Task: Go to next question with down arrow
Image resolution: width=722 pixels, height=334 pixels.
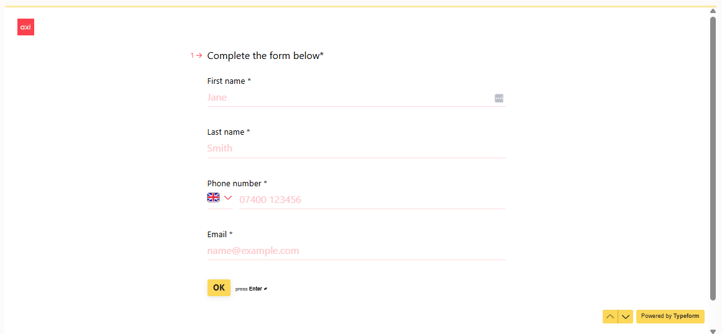Action: (x=626, y=317)
